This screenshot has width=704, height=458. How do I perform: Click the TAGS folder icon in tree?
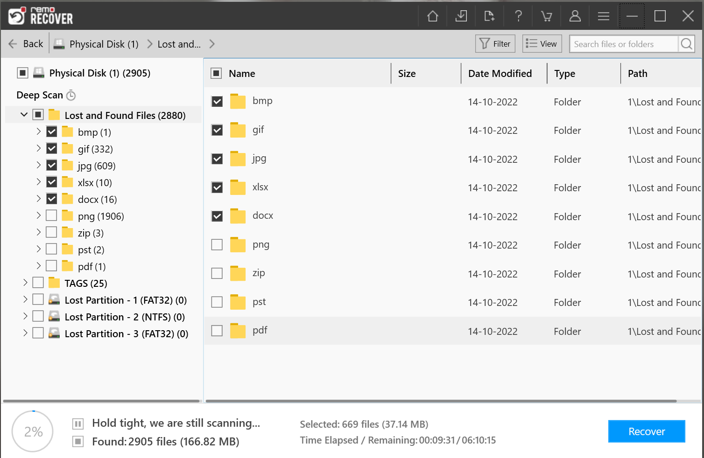click(x=54, y=283)
